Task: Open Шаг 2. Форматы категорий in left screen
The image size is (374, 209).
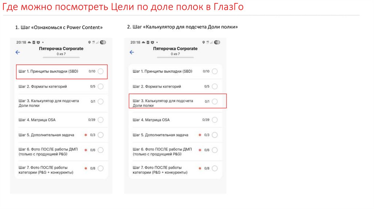Action: pyautogui.click(x=61, y=86)
